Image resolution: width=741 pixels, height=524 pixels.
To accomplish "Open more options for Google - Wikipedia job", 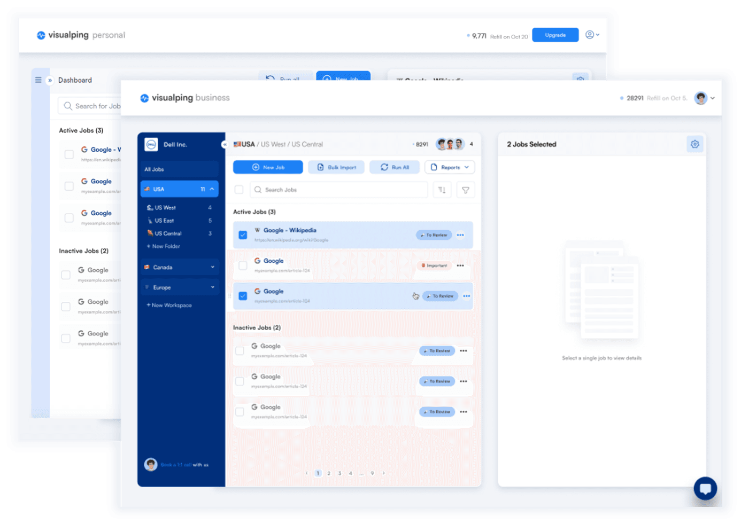I will [x=460, y=235].
